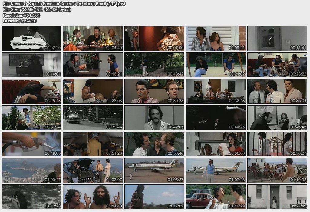Select the vintage car thumbnail at 00:39:44
The image size is (310, 212).
[93, 118]
